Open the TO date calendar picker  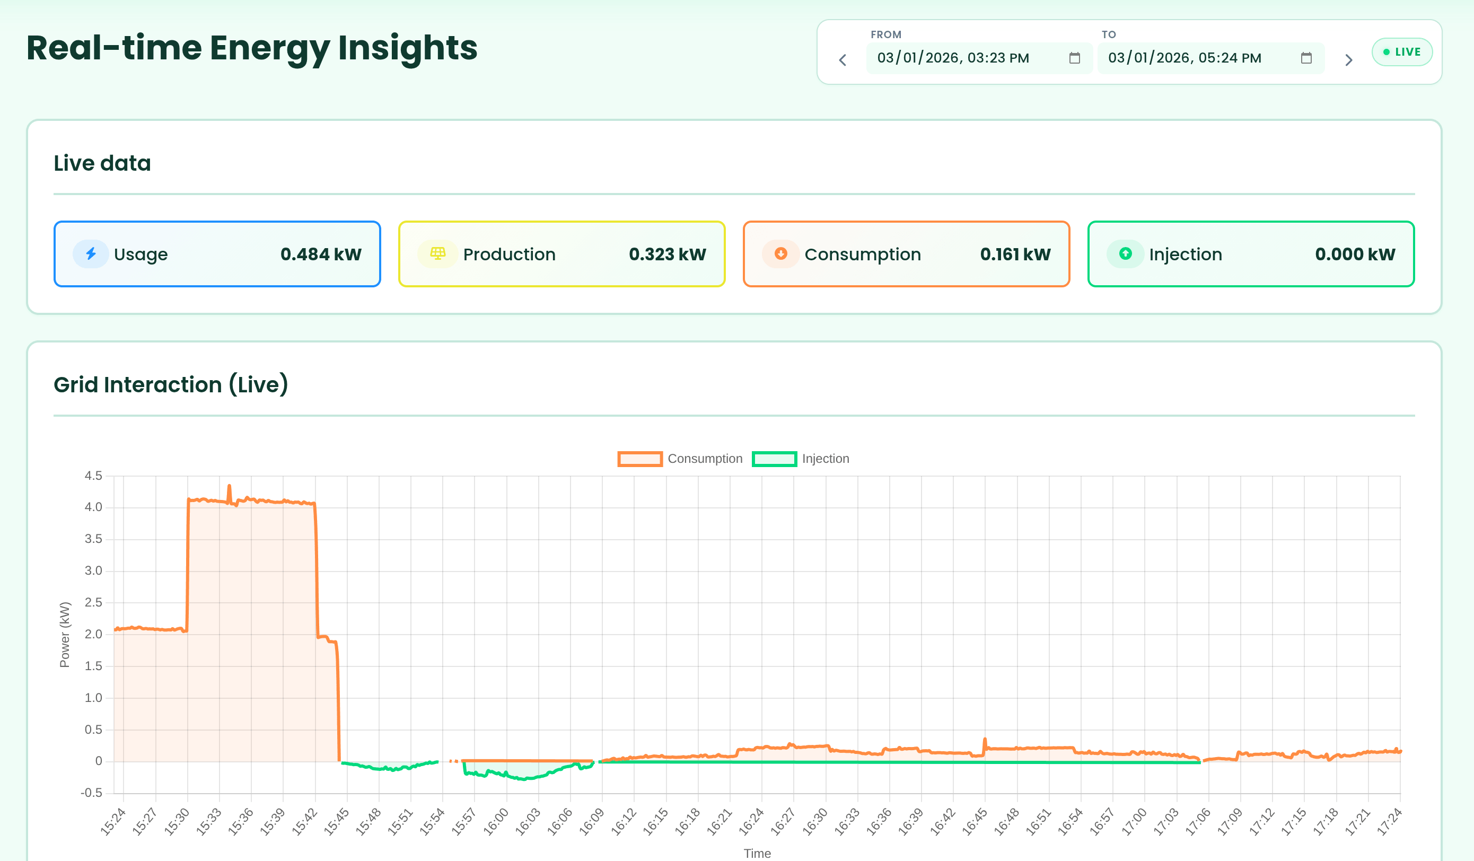[1306, 58]
